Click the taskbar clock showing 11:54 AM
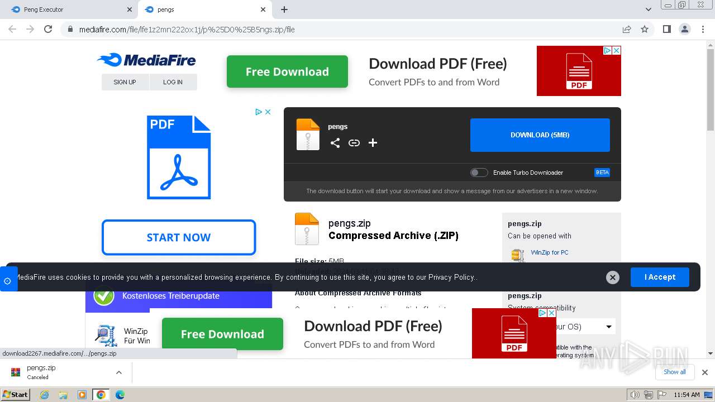The height and width of the screenshot is (402, 715). click(x=687, y=395)
